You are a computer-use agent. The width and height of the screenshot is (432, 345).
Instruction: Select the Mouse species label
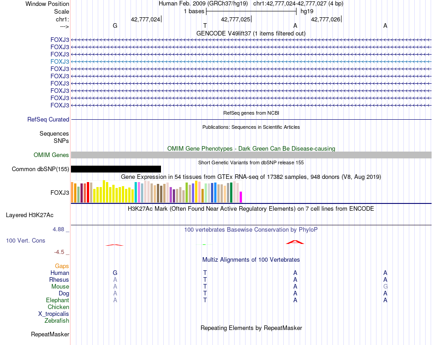(x=60, y=287)
